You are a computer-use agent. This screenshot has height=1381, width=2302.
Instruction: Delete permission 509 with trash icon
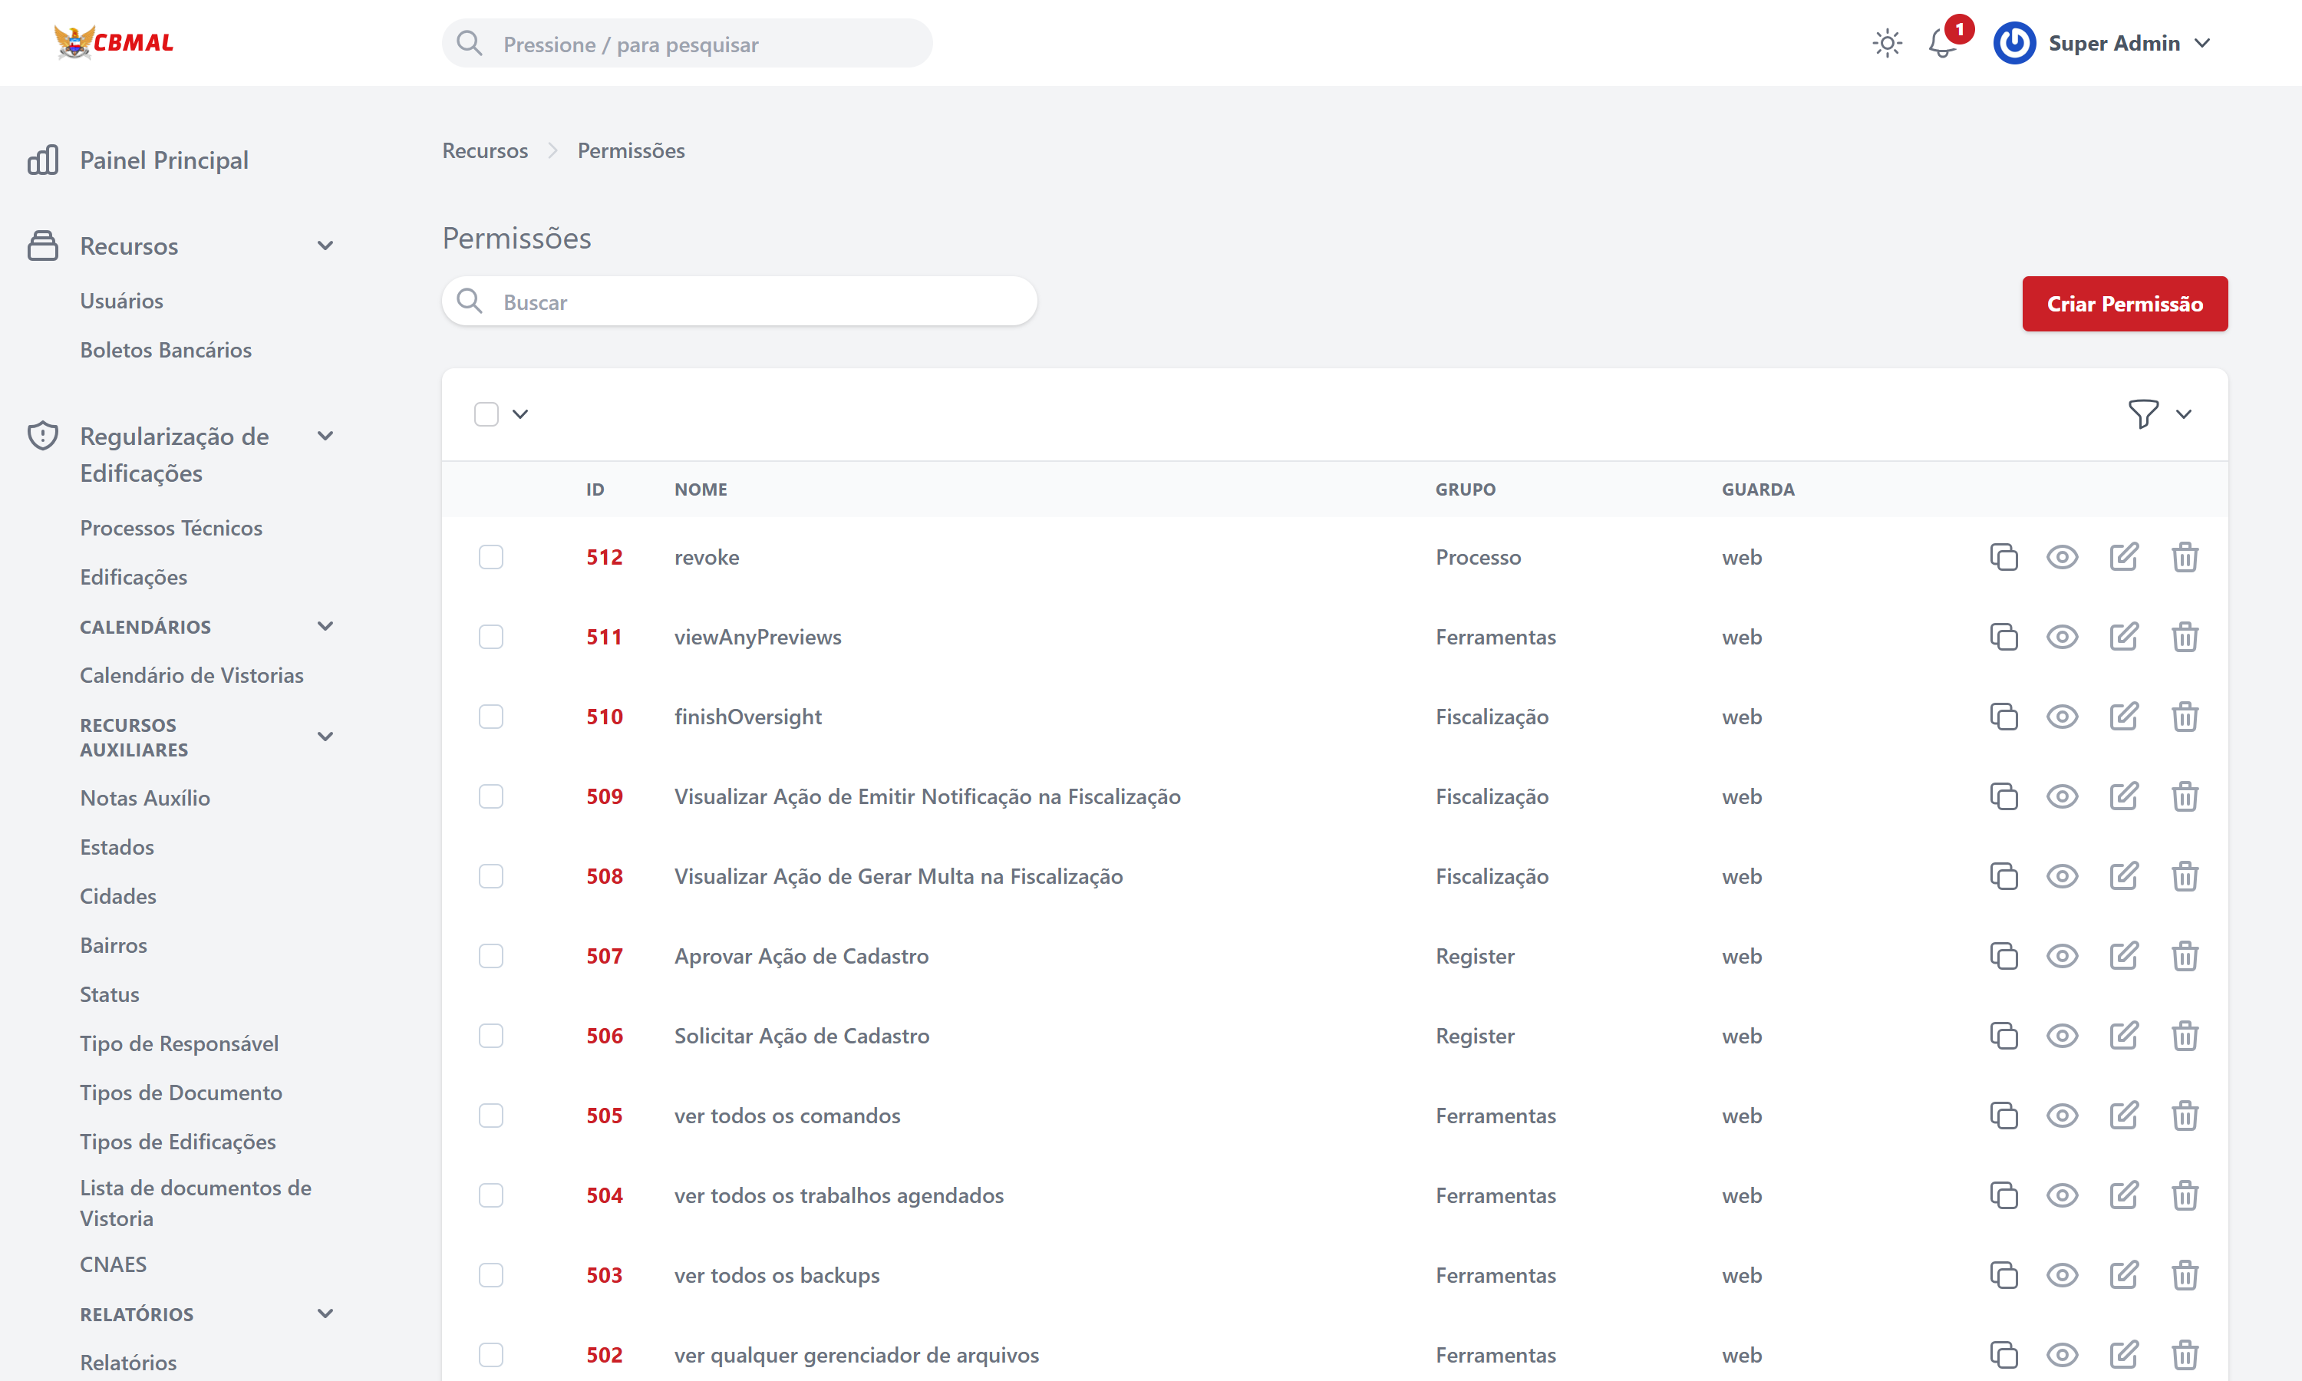coord(2185,796)
